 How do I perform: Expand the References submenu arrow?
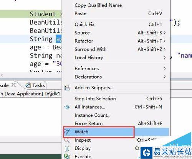click(x=165, y=69)
